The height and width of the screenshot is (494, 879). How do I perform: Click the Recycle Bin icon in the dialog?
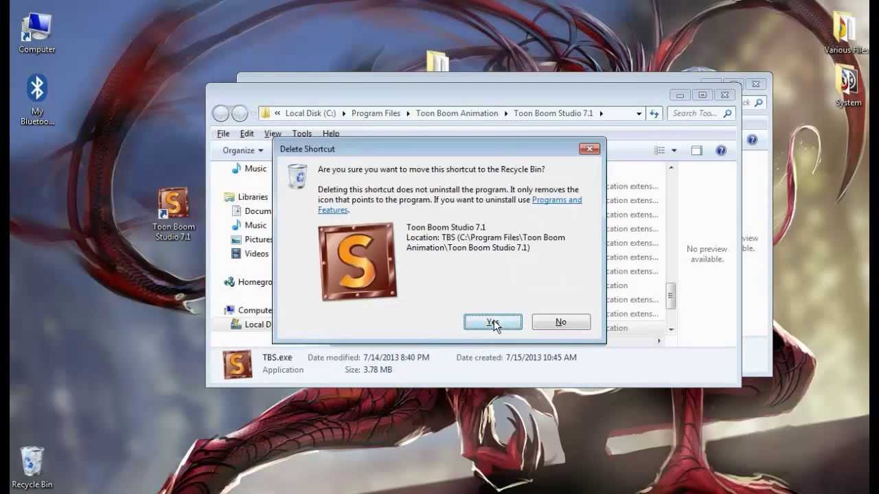(297, 176)
